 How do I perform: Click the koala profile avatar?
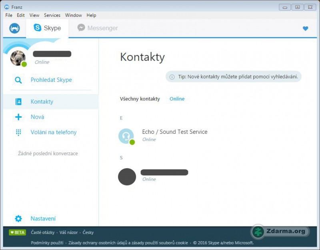click(18, 58)
